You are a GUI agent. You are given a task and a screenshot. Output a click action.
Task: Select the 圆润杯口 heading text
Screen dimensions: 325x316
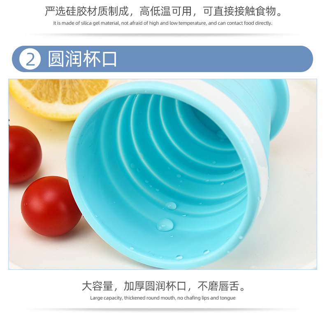pyautogui.click(x=83, y=59)
